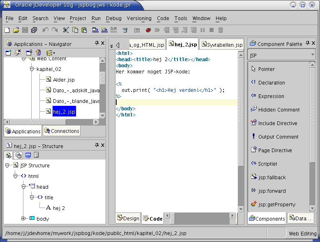Select the Pointer tool in Component Palette

coord(266,69)
